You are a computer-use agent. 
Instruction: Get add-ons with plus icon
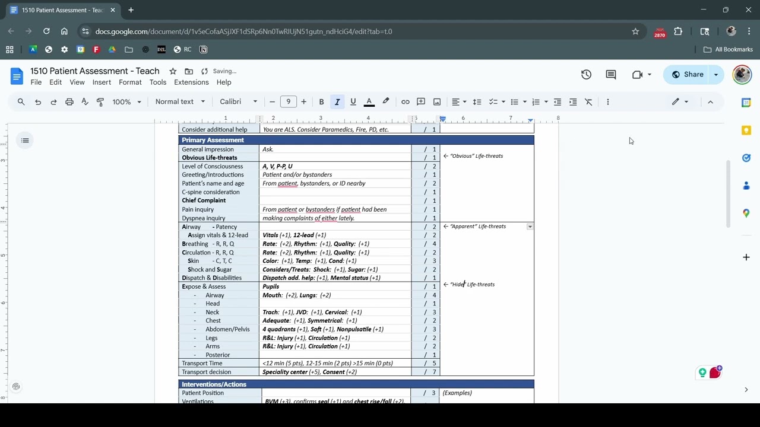746,257
